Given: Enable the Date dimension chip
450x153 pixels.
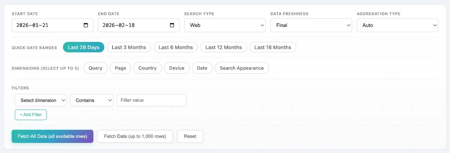Looking at the screenshot, I should [202, 68].
